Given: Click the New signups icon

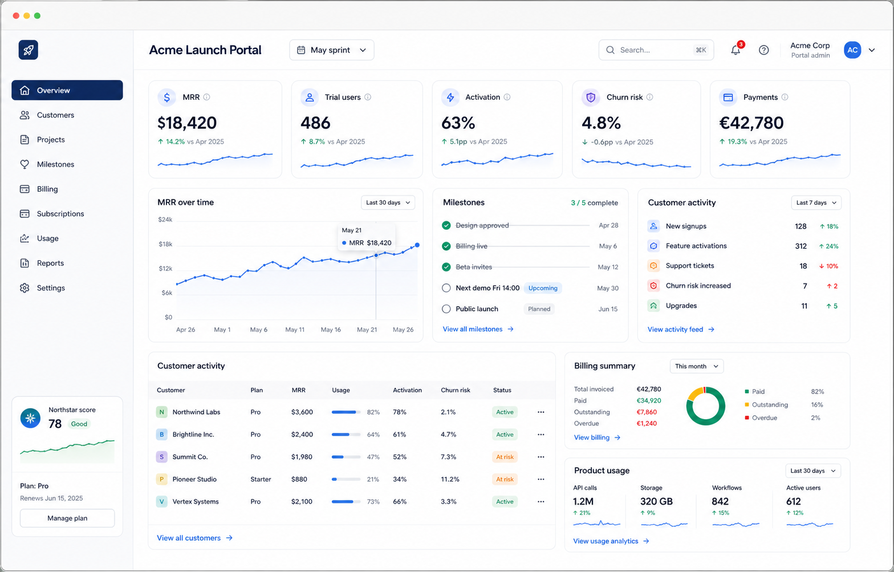Looking at the screenshot, I should click(653, 226).
